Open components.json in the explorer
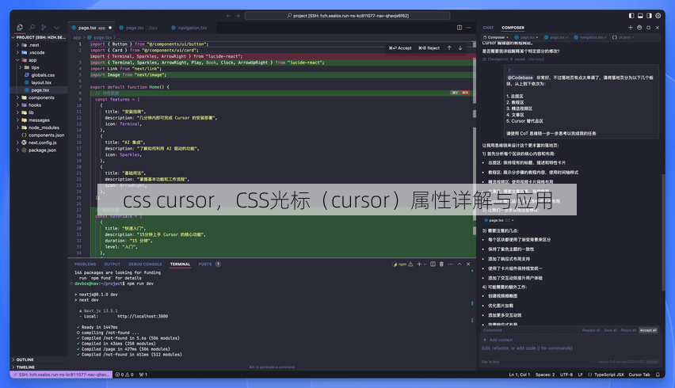Image resolution: width=675 pixels, height=388 pixels. [40, 135]
